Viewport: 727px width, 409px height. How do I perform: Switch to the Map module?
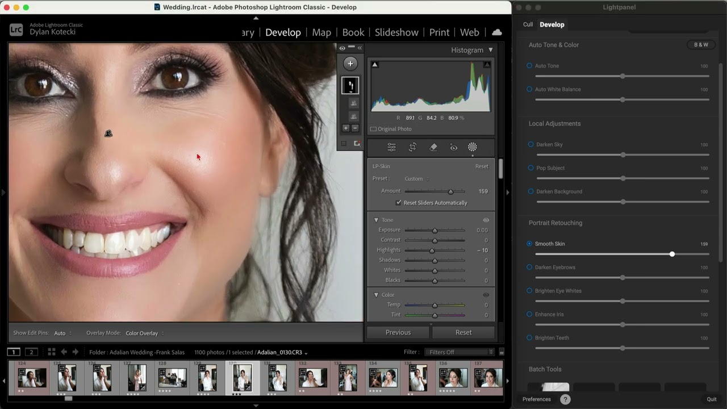(321, 32)
